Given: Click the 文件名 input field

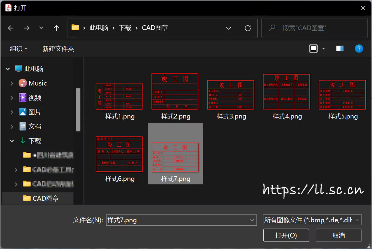Looking at the screenshot, I should [x=177, y=220].
